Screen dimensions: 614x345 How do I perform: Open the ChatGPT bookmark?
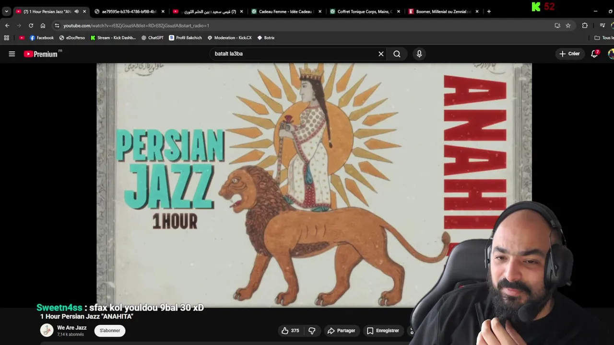(153, 38)
